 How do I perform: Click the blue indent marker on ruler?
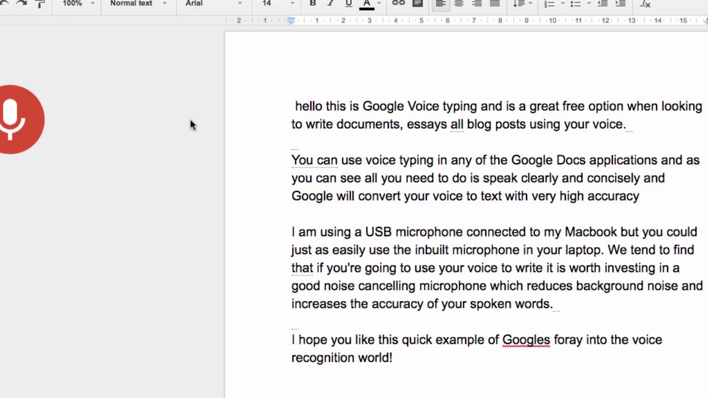pyautogui.click(x=291, y=21)
